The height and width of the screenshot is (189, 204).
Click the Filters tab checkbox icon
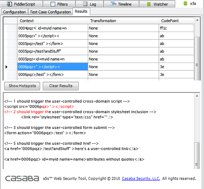(x=53, y=4)
